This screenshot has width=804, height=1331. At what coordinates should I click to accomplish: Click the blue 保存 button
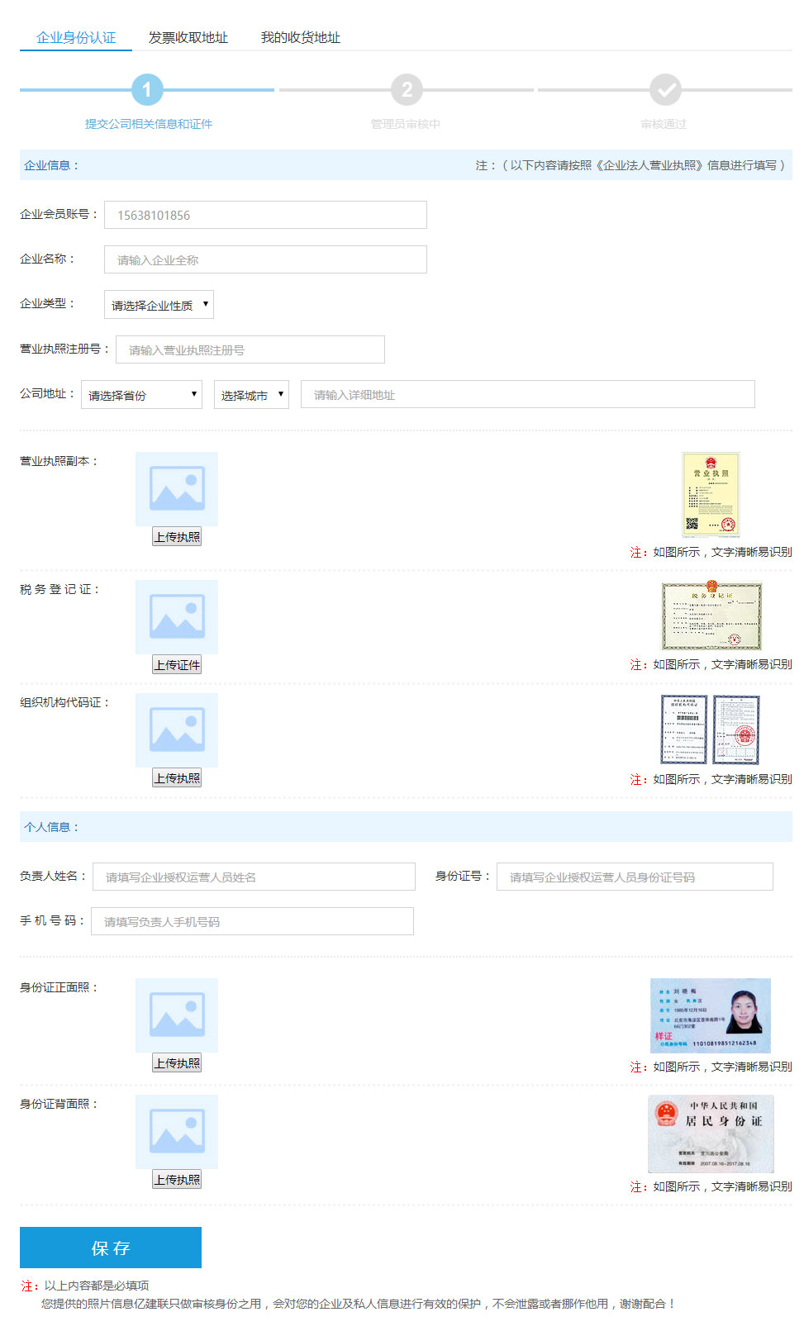(111, 1248)
